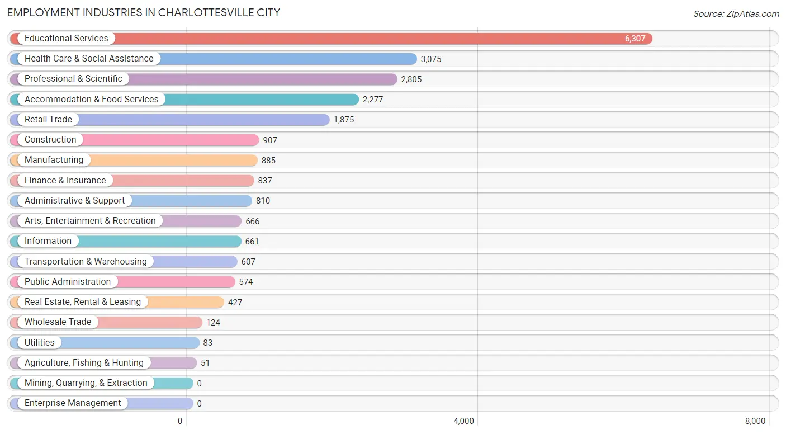Click the Enterprise Management label
This screenshot has height=434, width=786.
click(x=73, y=403)
